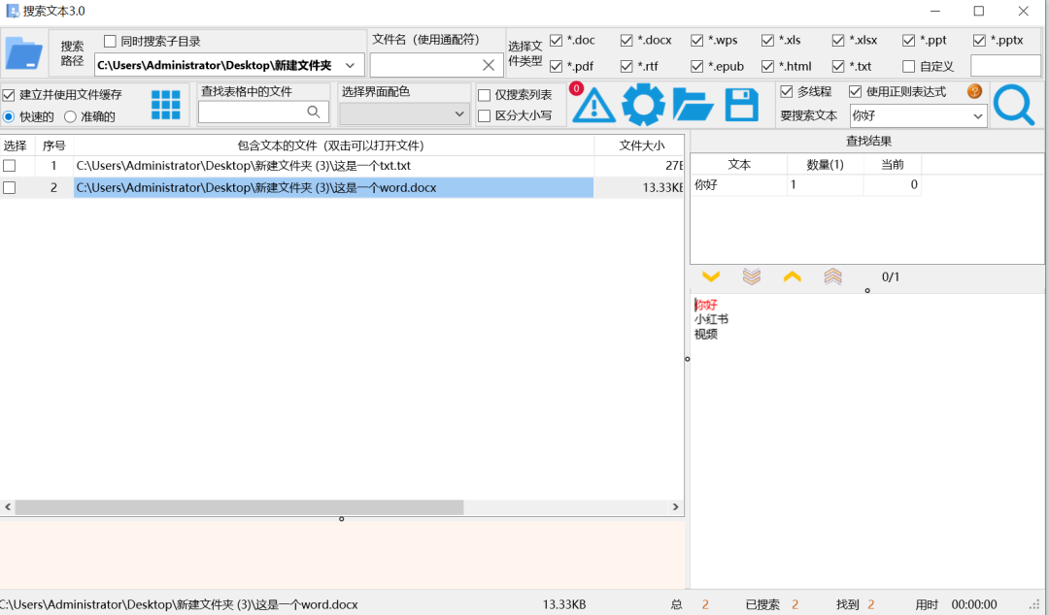1049x615 pixels.
Task: Click the floppy disk save icon
Action: point(742,106)
